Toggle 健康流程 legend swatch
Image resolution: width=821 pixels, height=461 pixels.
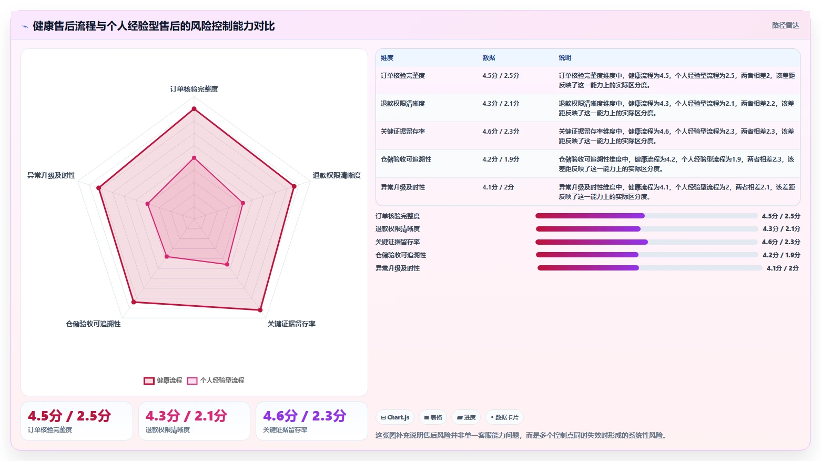tap(149, 380)
